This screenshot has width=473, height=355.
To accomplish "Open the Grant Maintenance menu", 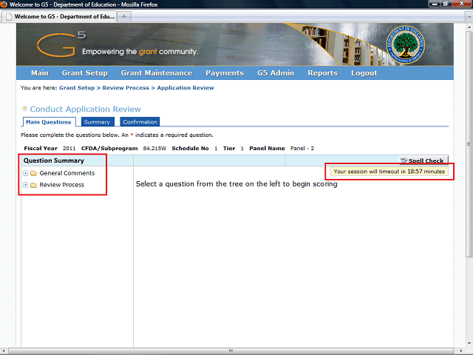I will (x=157, y=73).
